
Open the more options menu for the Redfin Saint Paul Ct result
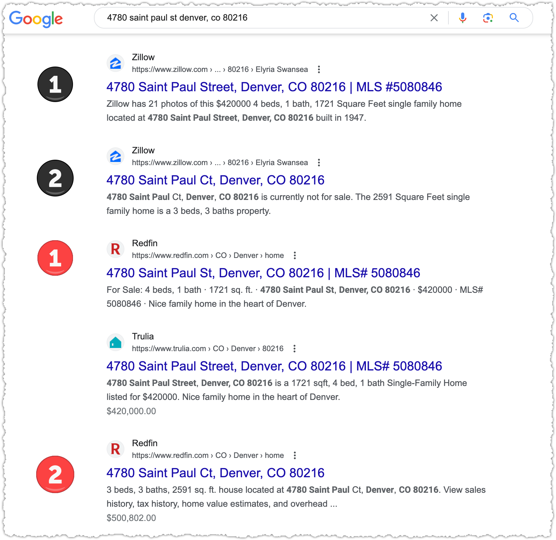pyautogui.click(x=295, y=455)
